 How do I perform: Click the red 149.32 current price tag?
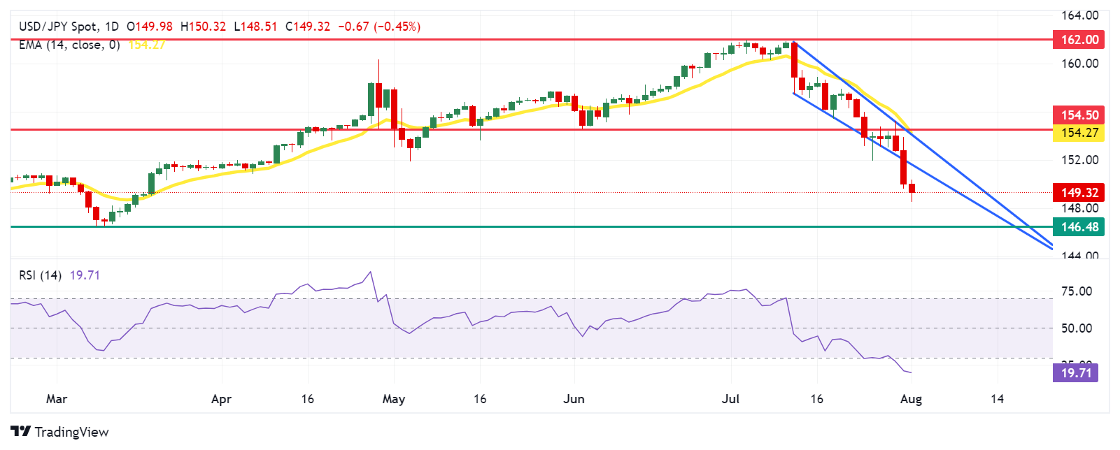[x=1079, y=192]
